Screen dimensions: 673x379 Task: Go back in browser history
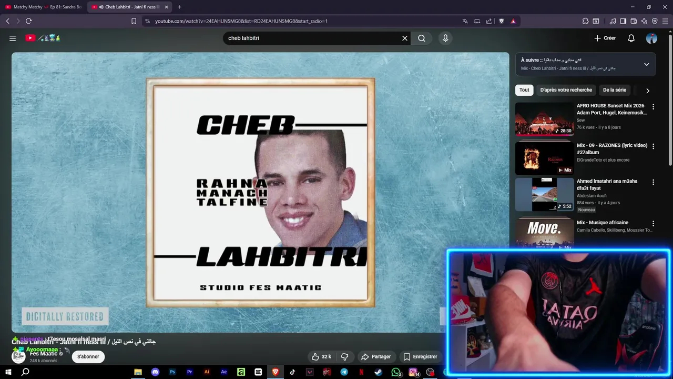(8, 21)
